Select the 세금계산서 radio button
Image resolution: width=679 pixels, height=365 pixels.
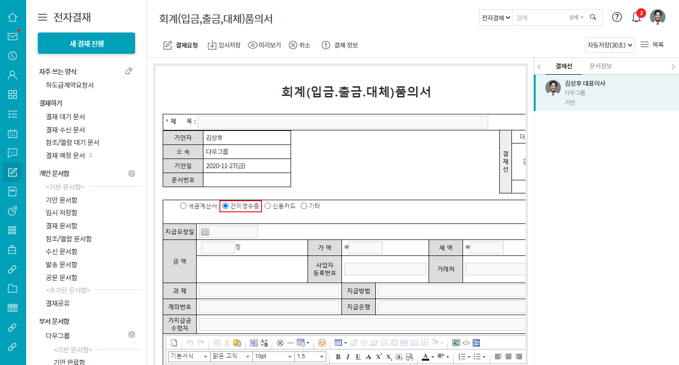coord(183,206)
